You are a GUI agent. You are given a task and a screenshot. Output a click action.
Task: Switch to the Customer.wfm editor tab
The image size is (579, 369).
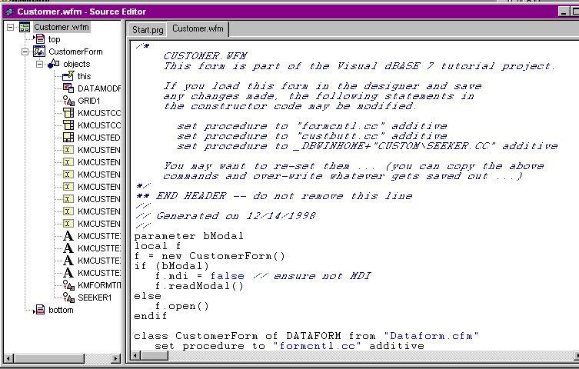199,28
